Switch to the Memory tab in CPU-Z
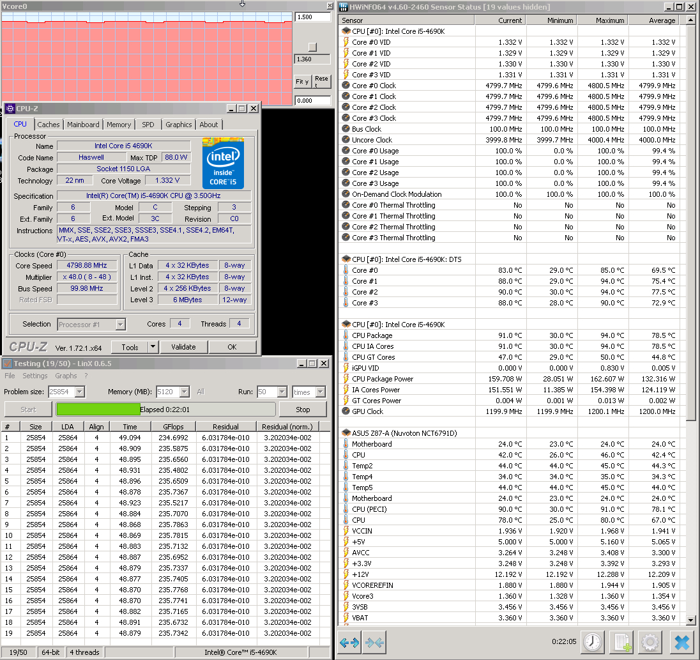The width and height of the screenshot is (700, 660). tap(119, 125)
